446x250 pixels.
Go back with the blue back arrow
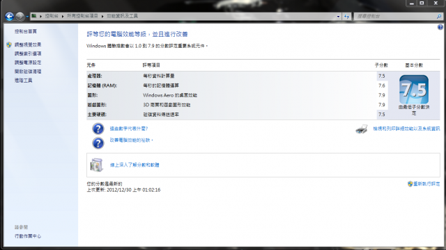click(9, 17)
